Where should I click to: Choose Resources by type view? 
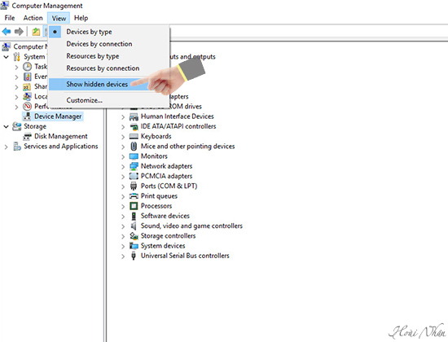(x=109, y=56)
